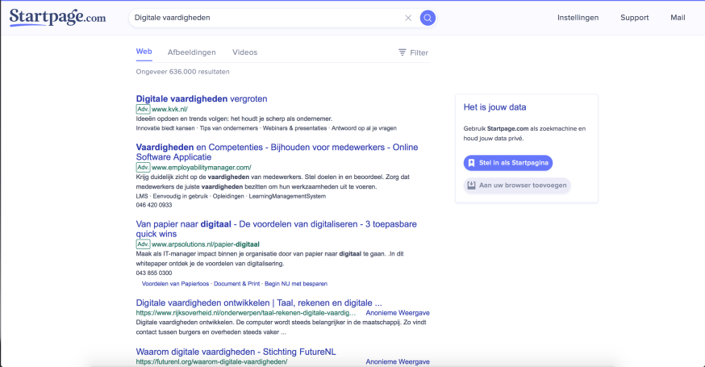
Task: Open result Digitale vaardigheden vergroten
Action: pyautogui.click(x=202, y=99)
